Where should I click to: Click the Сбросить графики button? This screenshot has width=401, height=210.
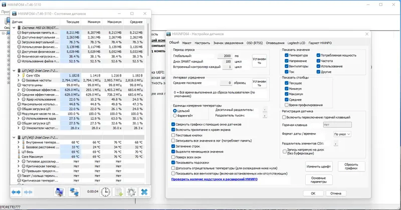point(351,166)
